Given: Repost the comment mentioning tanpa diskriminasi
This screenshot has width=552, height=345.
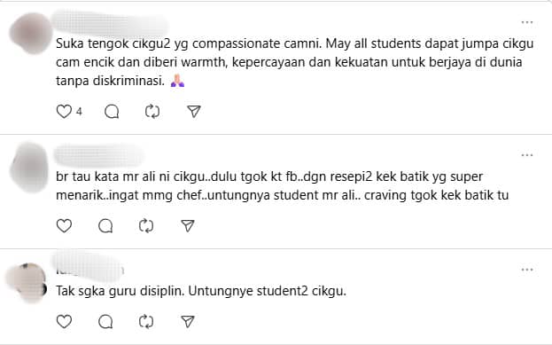Looking at the screenshot, I should (152, 112).
